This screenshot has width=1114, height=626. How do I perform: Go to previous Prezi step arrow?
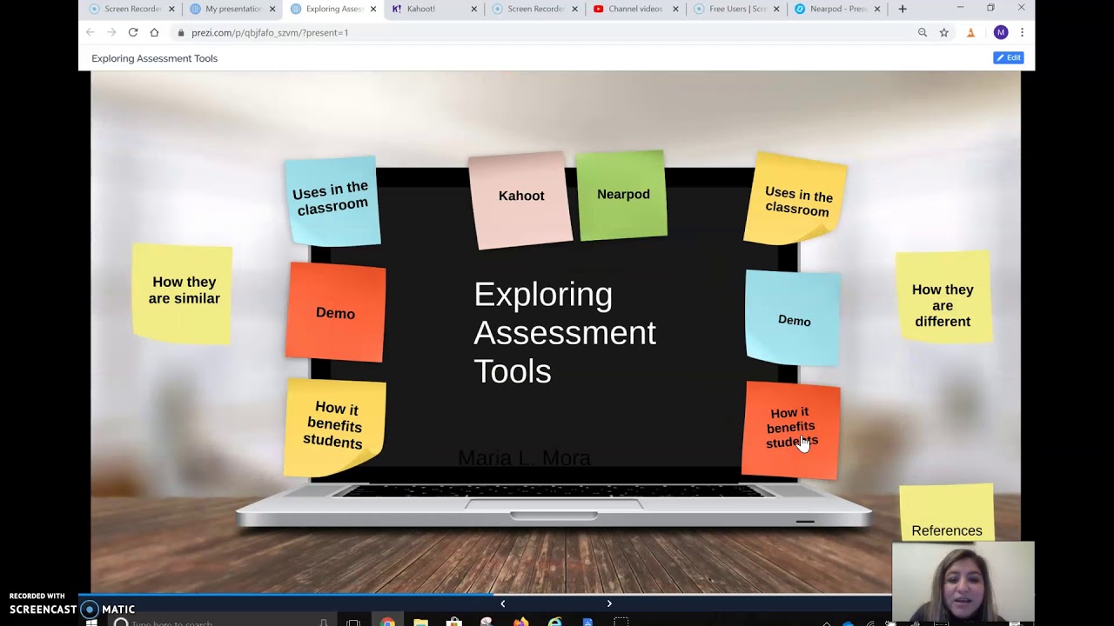click(x=502, y=603)
